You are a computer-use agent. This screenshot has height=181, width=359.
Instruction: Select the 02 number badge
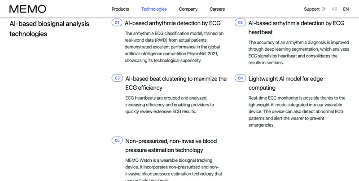pyautogui.click(x=241, y=22)
